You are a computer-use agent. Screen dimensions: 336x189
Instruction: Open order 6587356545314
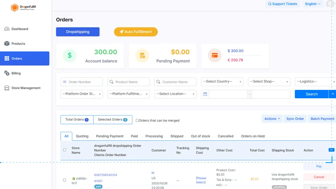click(106, 175)
